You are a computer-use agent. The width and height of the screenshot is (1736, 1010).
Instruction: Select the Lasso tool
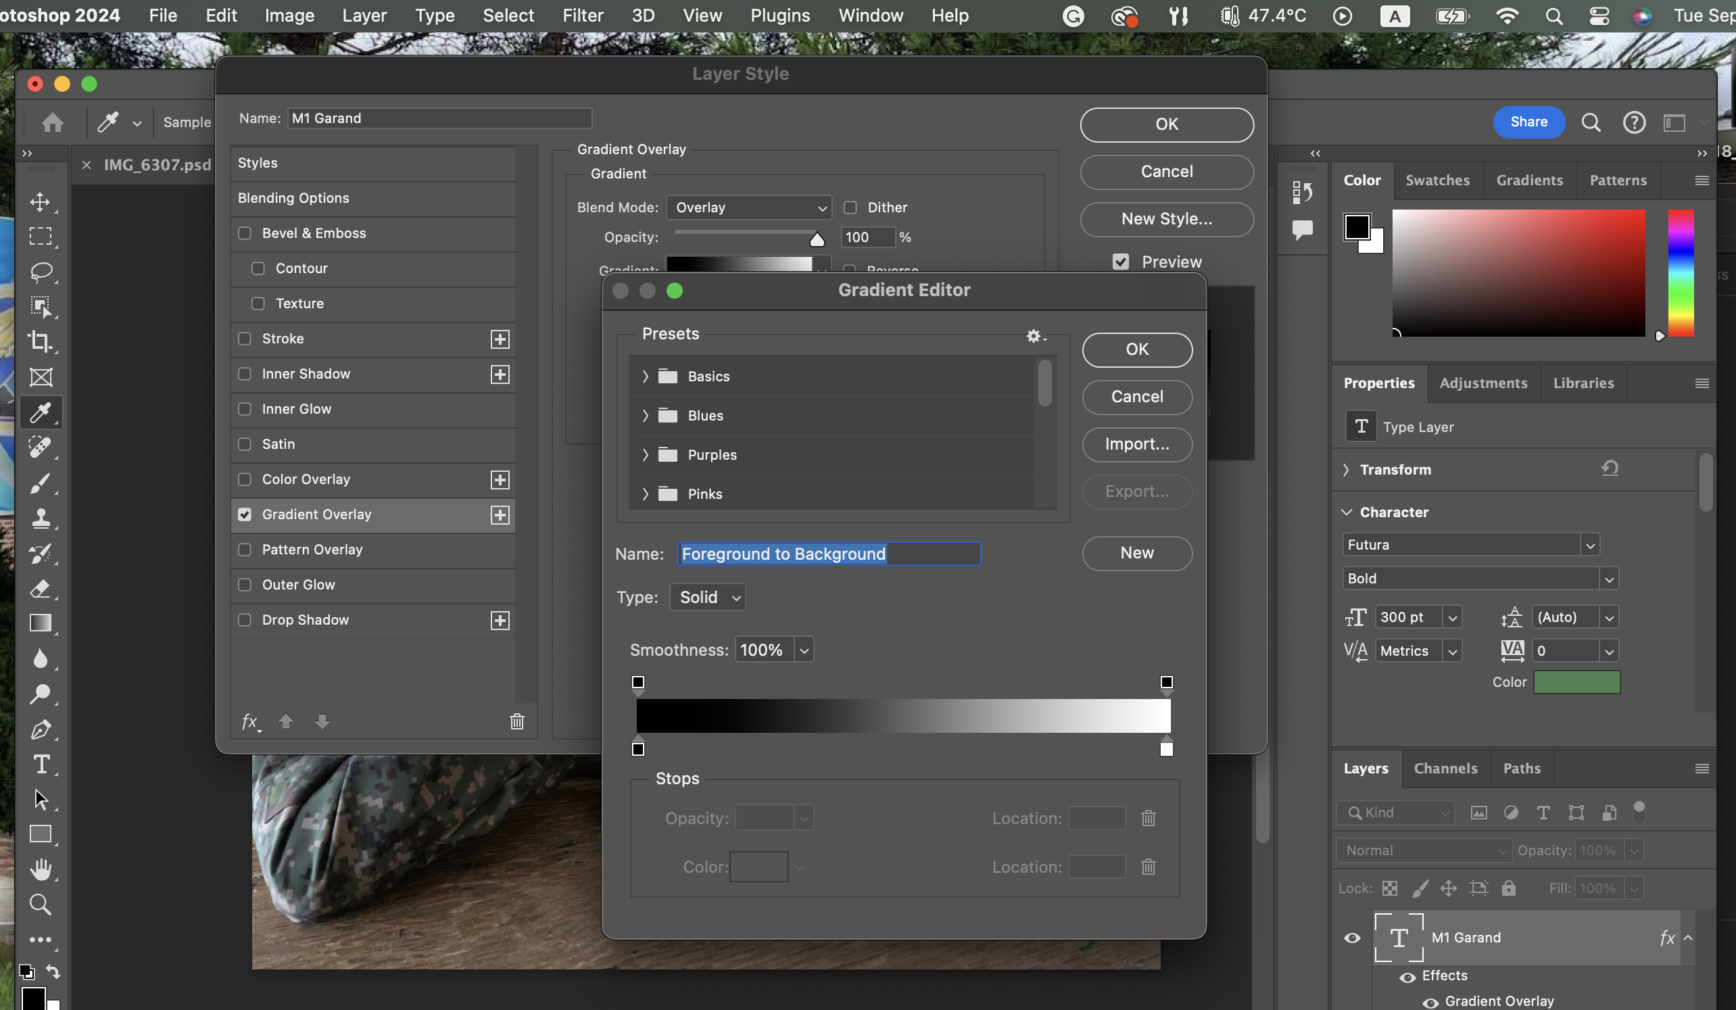(x=40, y=271)
